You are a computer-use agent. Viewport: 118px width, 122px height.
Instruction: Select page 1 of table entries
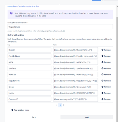[x=60, y=105]
